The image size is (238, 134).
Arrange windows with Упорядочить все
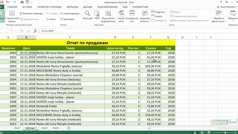132,16
